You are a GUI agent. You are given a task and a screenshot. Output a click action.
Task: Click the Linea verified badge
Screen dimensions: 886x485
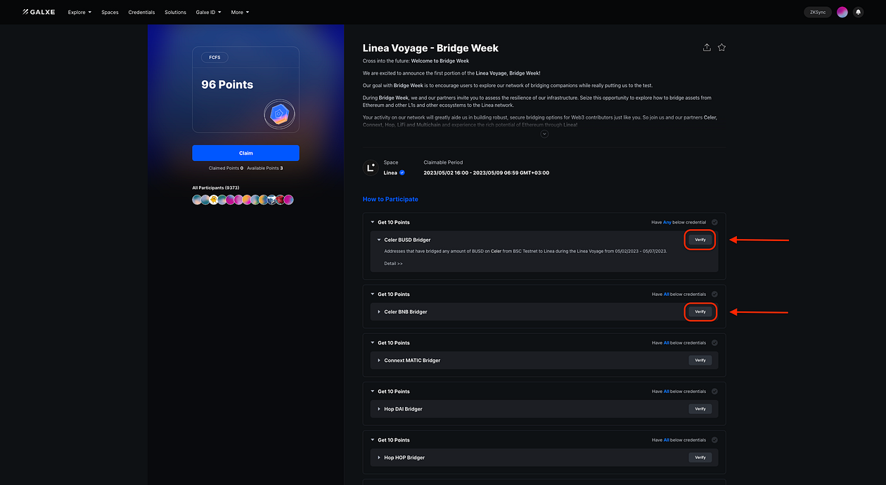[x=402, y=172]
